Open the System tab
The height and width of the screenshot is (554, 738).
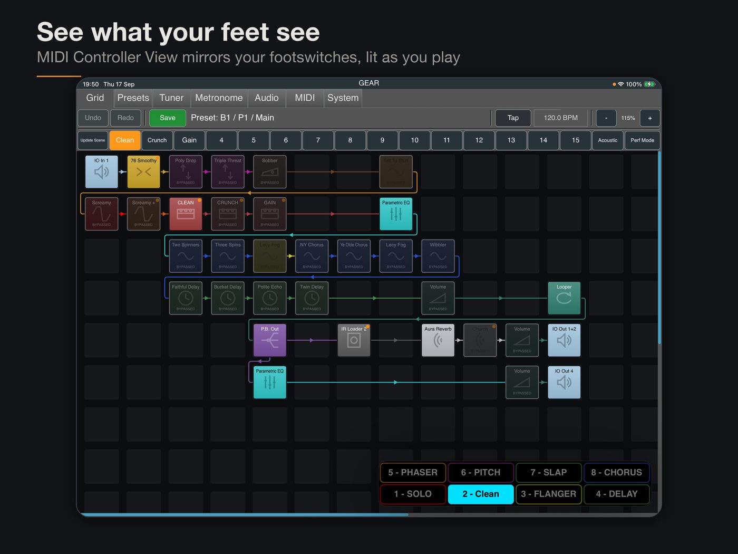tap(343, 98)
